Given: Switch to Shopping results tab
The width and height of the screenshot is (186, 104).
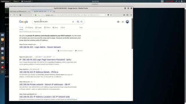Looking at the screenshot, I should (x=29, y=28).
